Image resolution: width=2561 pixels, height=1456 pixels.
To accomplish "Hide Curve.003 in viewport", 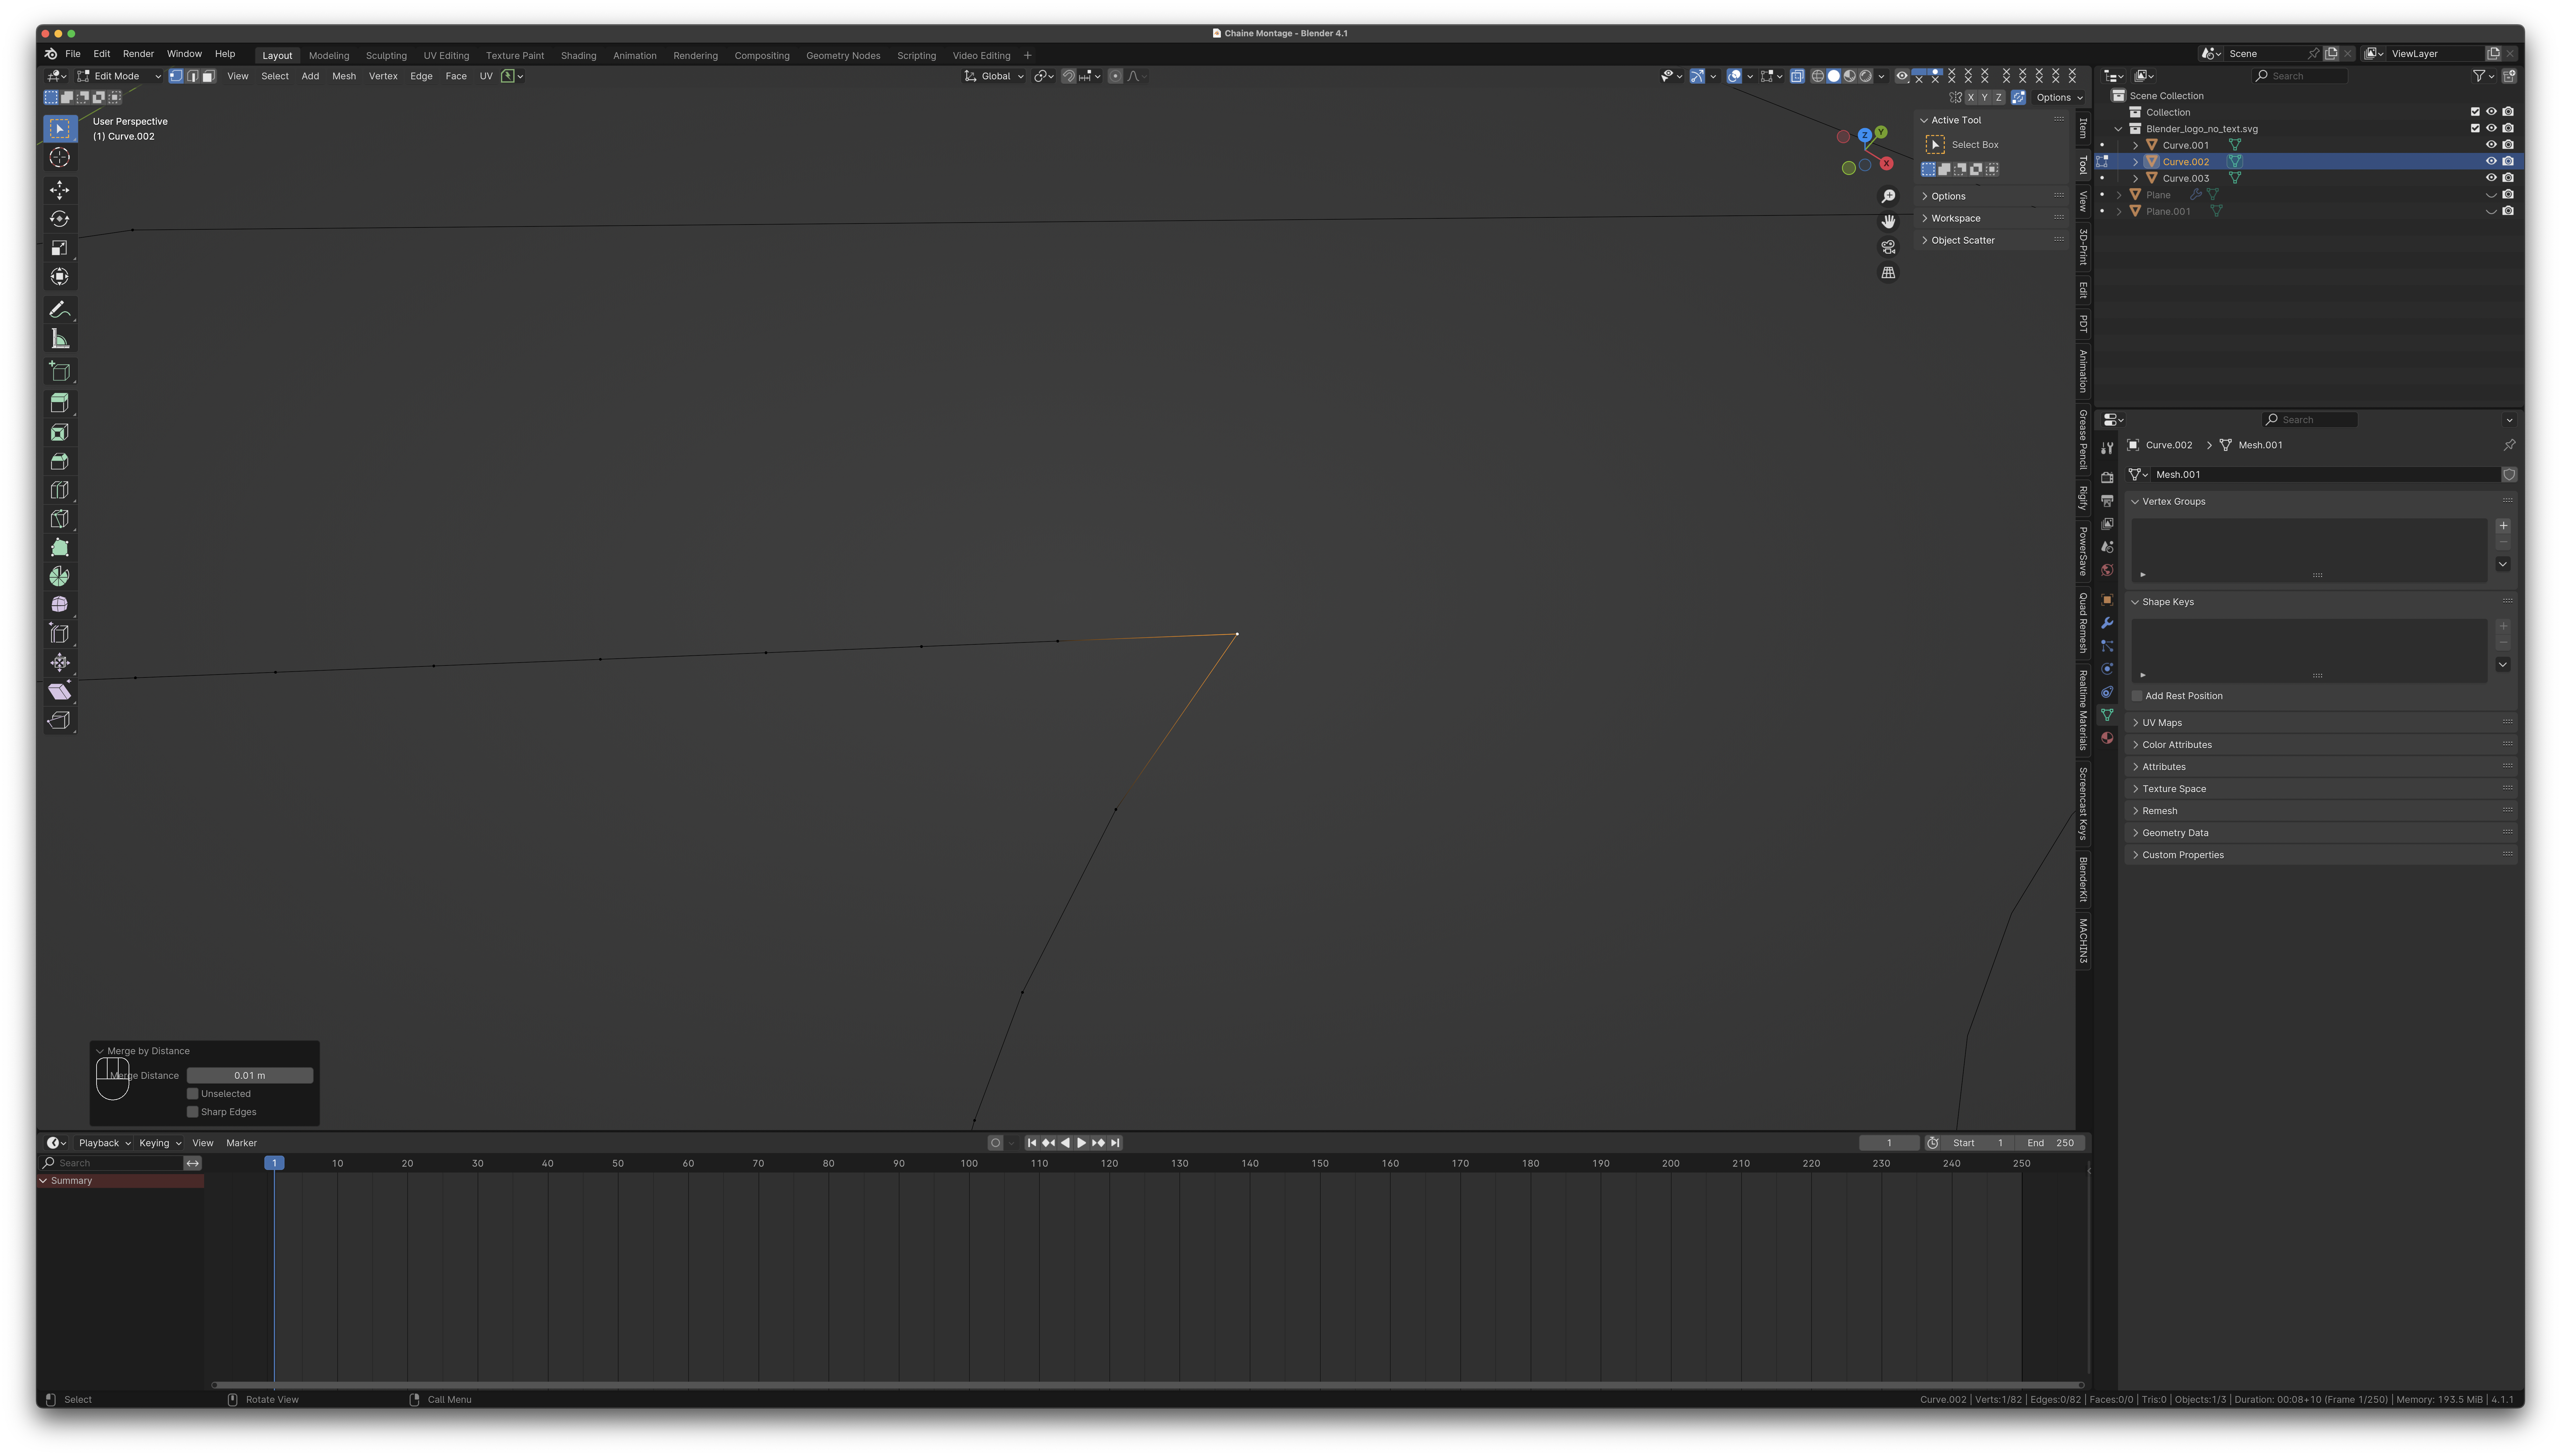I will (x=2491, y=178).
